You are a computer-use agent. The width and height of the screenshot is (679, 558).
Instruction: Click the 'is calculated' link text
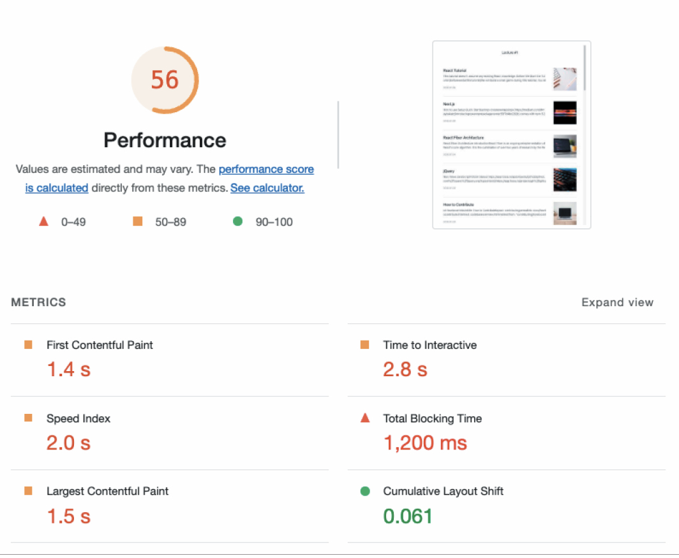click(57, 188)
